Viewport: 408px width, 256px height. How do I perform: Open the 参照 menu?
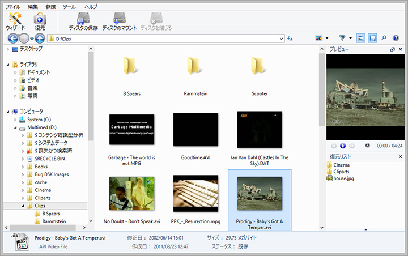(50, 7)
